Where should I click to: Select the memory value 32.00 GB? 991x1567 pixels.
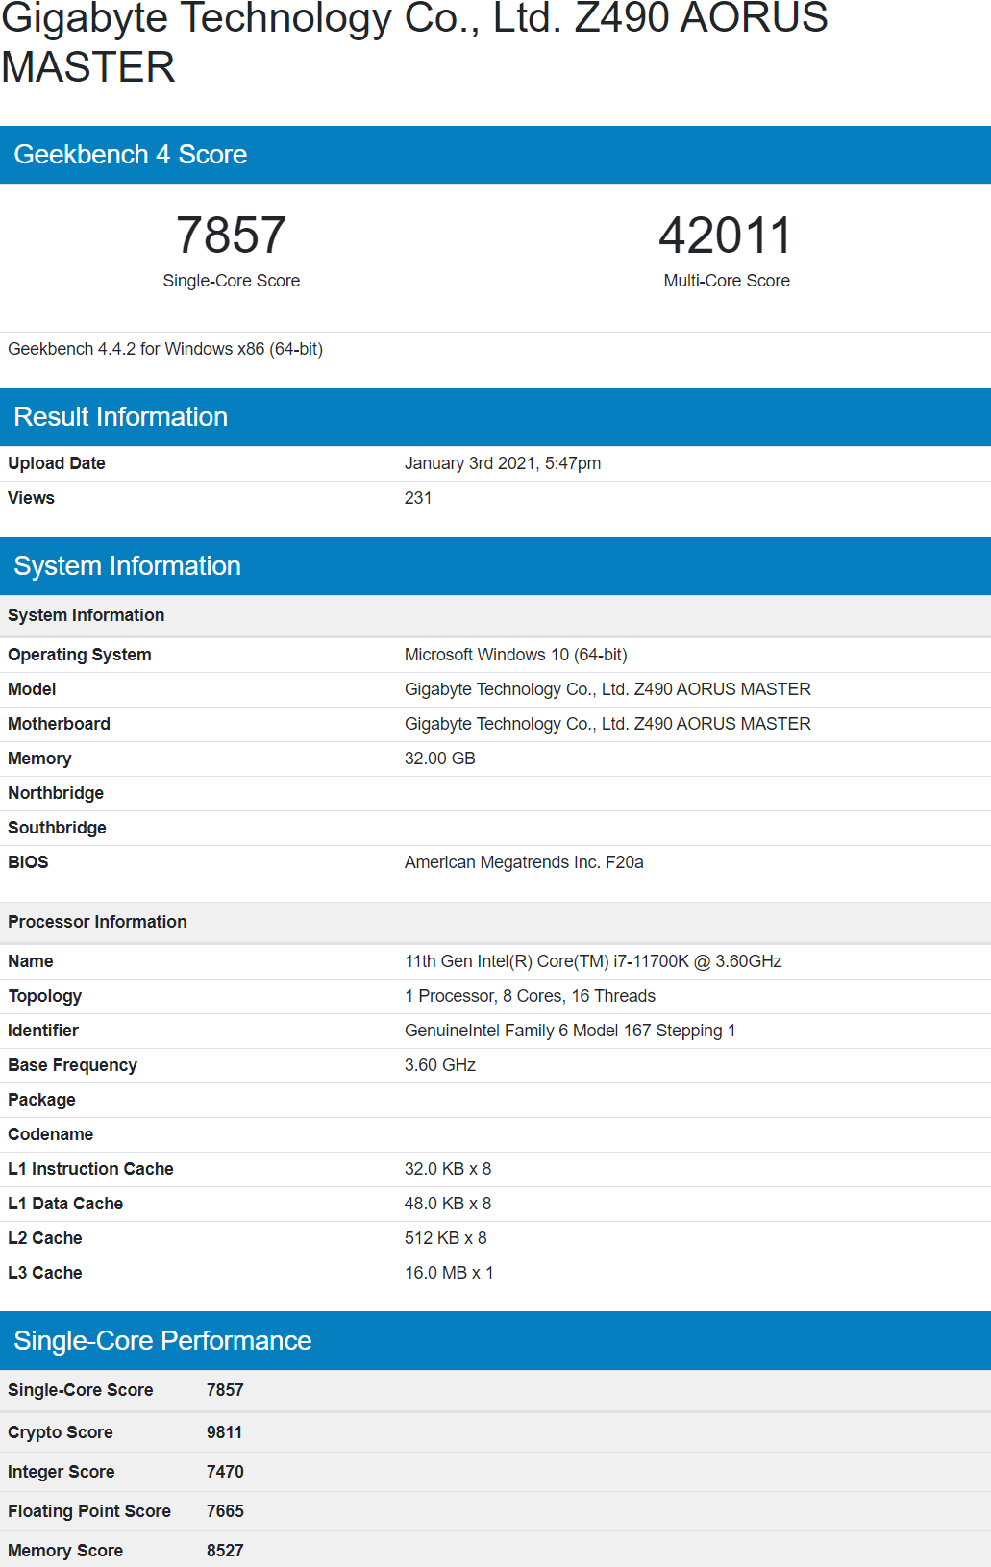tap(440, 759)
